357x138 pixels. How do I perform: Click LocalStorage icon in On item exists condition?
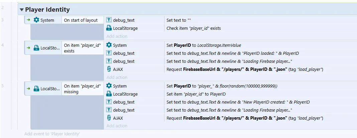click(36, 48)
